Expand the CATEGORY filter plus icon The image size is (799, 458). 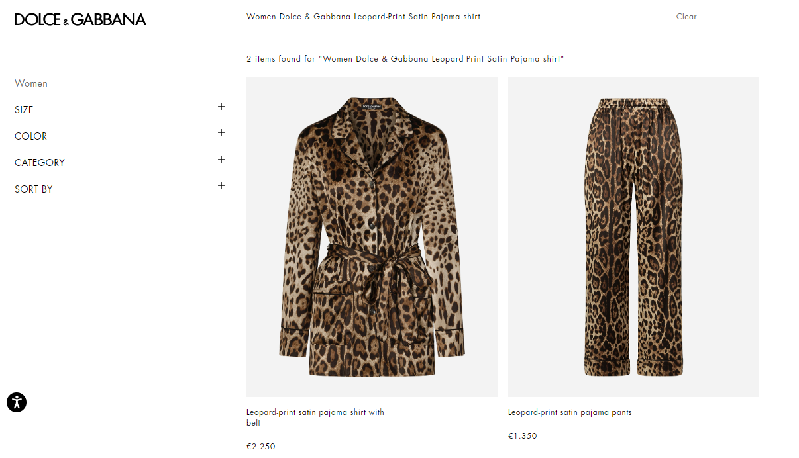[x=221, y=159]
